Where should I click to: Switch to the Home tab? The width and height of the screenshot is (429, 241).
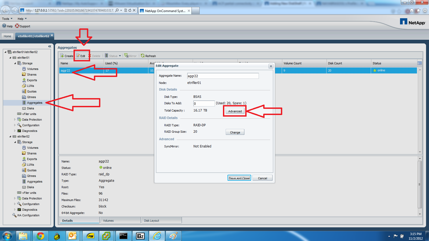pos(8,36)
